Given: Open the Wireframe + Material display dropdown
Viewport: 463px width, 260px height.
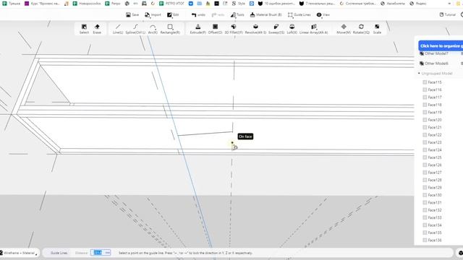Looking at the screenshot, I should tap(19, 253).
